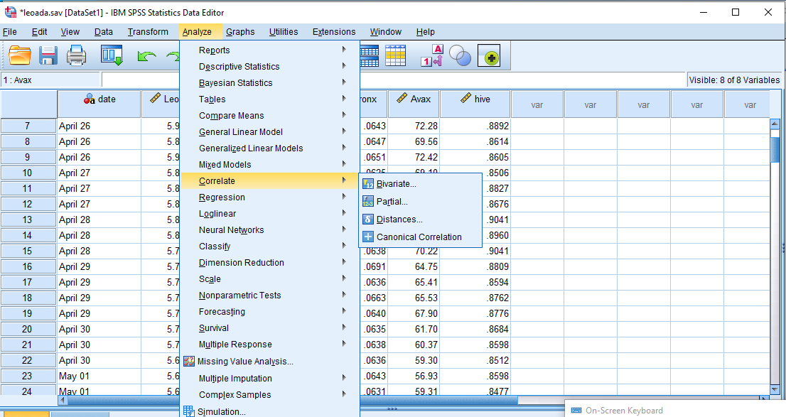Image resolution: width=786 pixels, height=417 pixels.
Task: Choose Distances... from Correlate submenu
Action: click(420, 219)
